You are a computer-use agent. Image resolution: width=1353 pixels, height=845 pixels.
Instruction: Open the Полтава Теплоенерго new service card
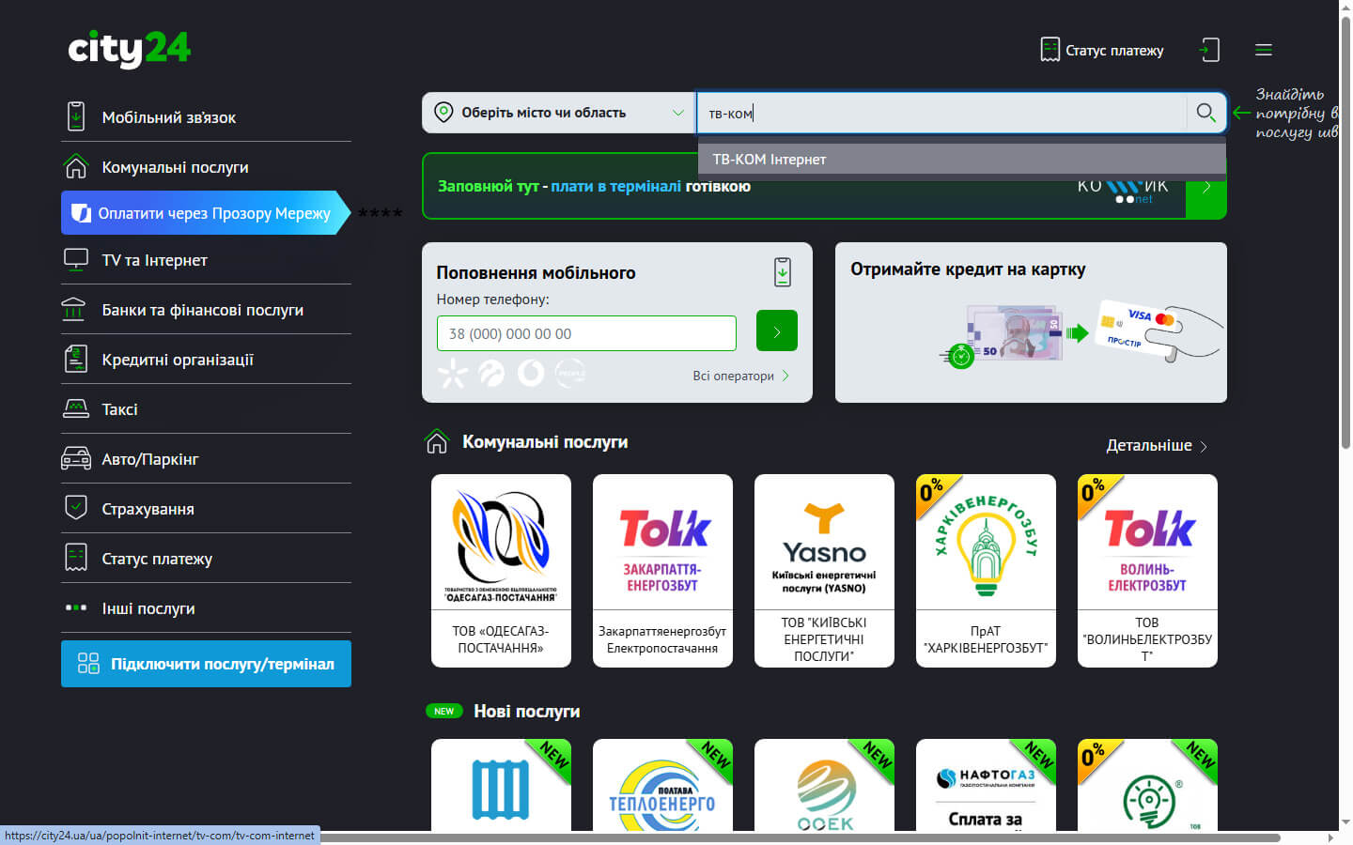[x=662, y=785]
